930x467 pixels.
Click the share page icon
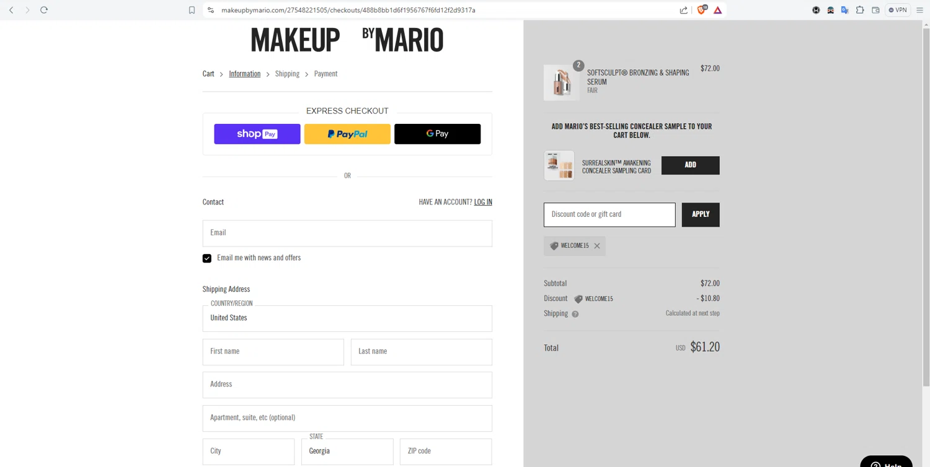pyautogui.click(x=683, y=10)
